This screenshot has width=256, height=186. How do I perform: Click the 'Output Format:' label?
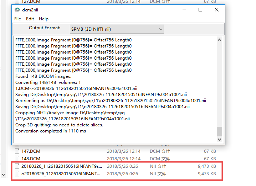[45, 28]
